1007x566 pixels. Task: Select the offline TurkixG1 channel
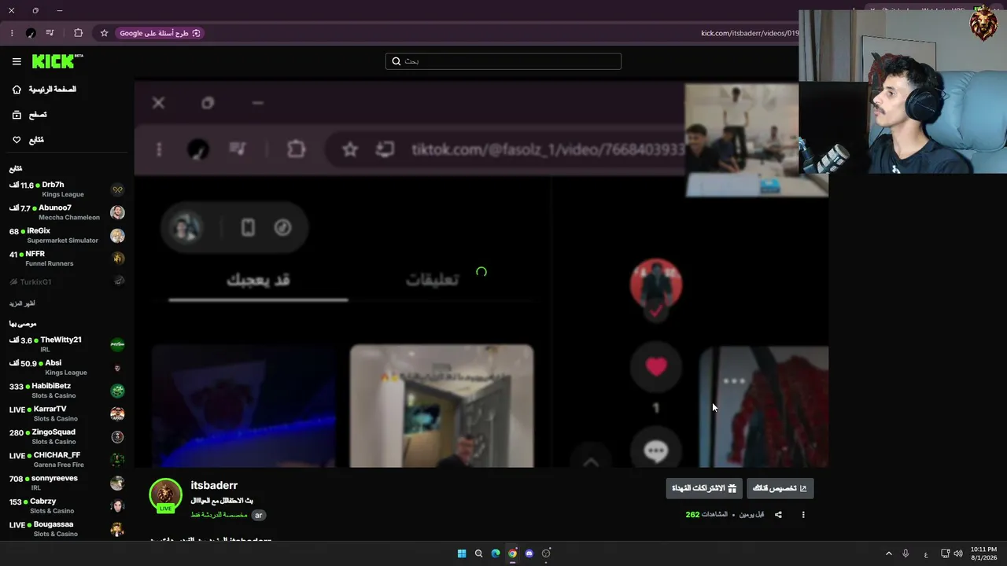(67, 281)
